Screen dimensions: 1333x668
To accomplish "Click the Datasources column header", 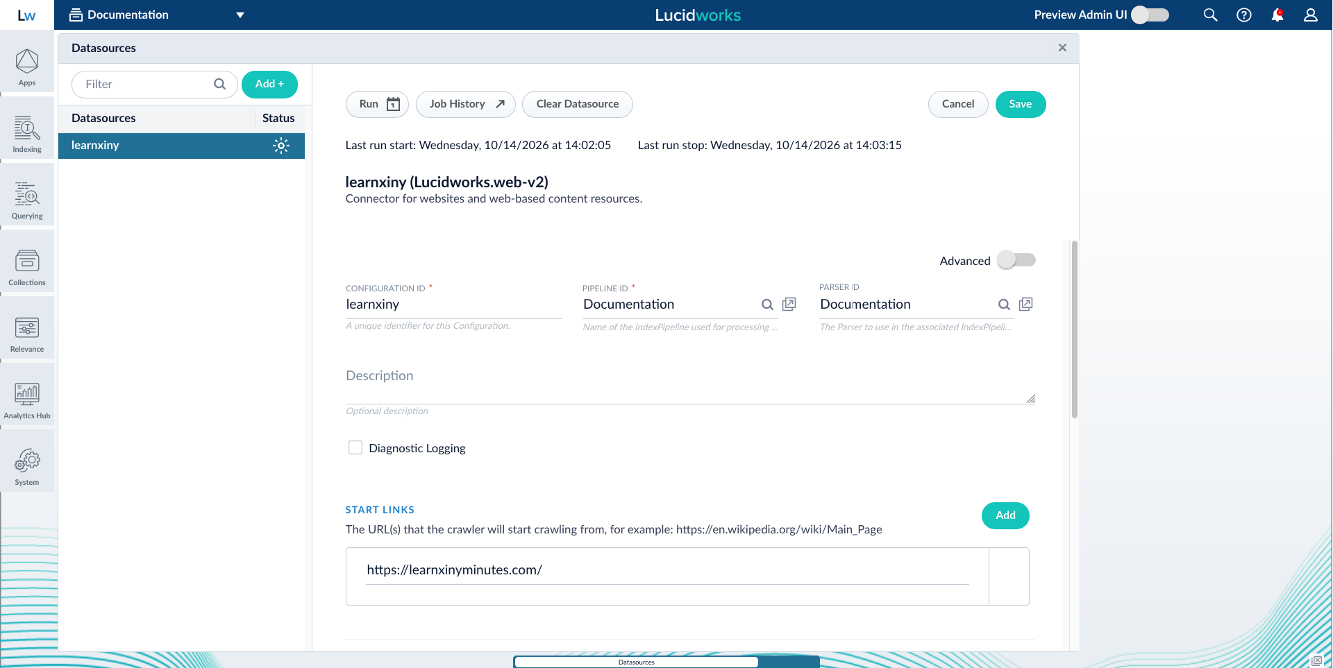I will click(x=103, y=118).
